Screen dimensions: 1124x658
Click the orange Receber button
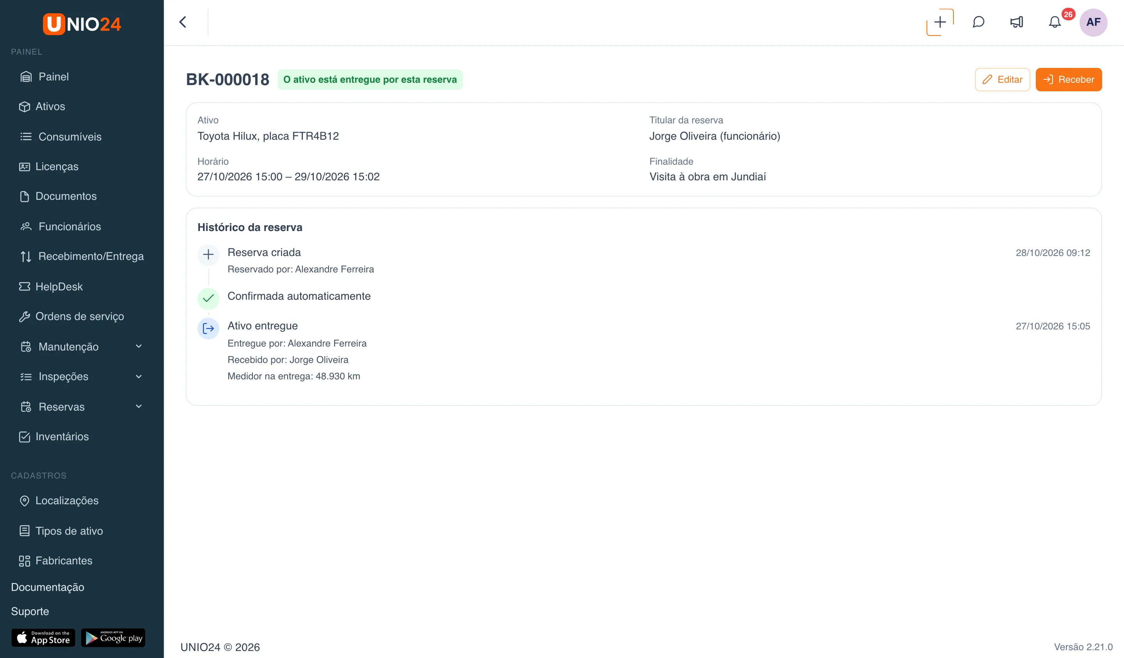click(x=1069, y=79)
